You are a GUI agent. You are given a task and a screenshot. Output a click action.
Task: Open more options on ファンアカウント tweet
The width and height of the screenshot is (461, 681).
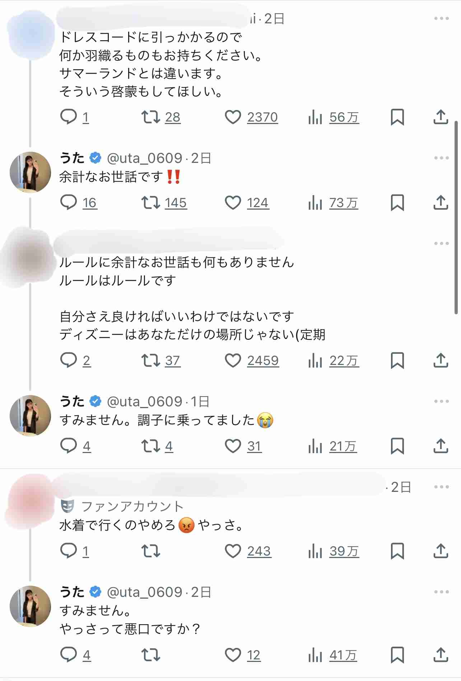[441, 487]
